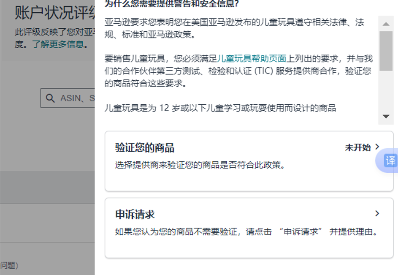Click the 未开始 status label
Viewport: 398px width, 275px height.
(357, 147)
